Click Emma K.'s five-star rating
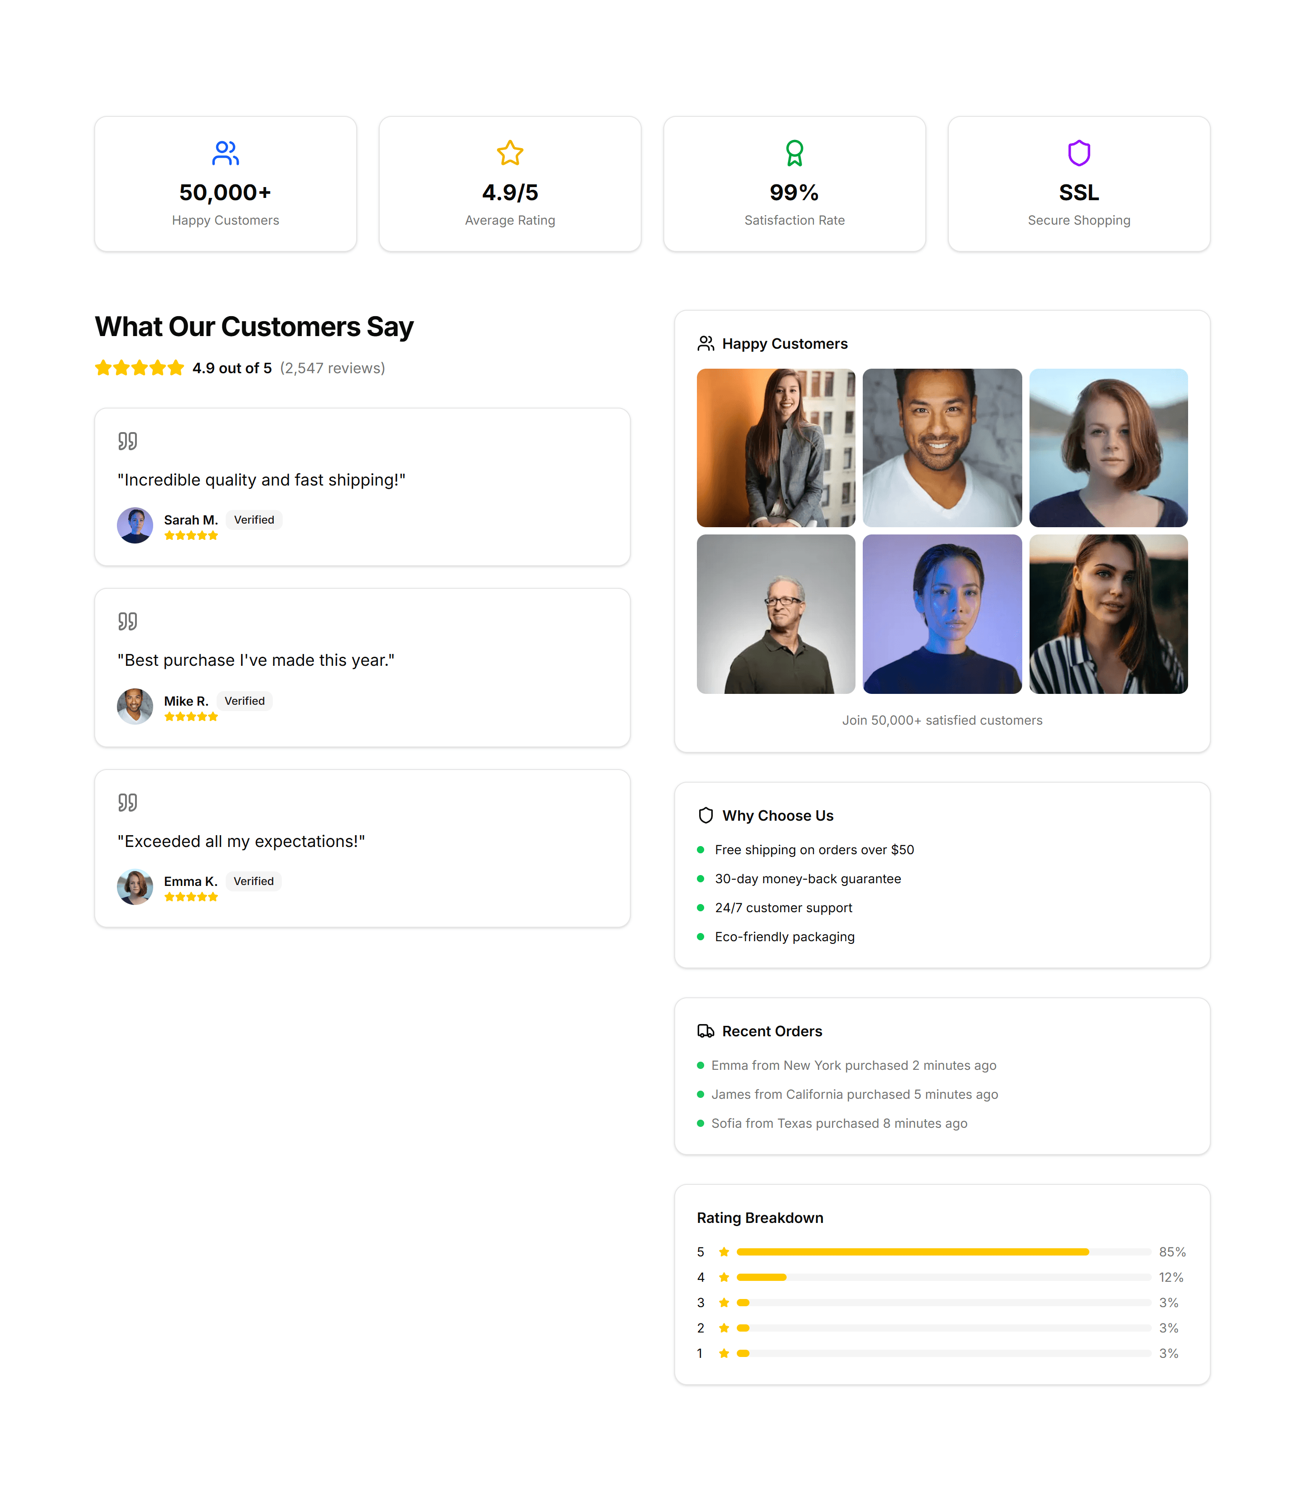 pos(191,898)
